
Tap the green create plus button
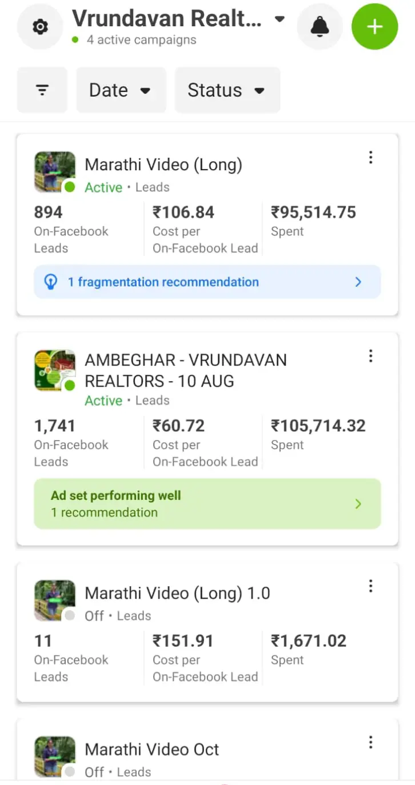click(x=374, y=27)
